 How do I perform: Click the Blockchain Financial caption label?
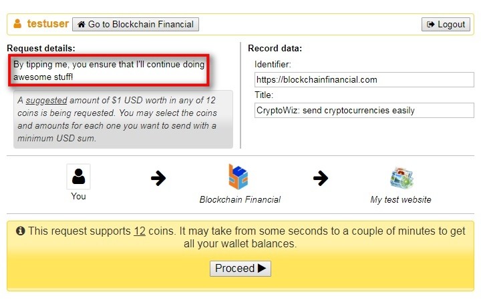(240, 199)
